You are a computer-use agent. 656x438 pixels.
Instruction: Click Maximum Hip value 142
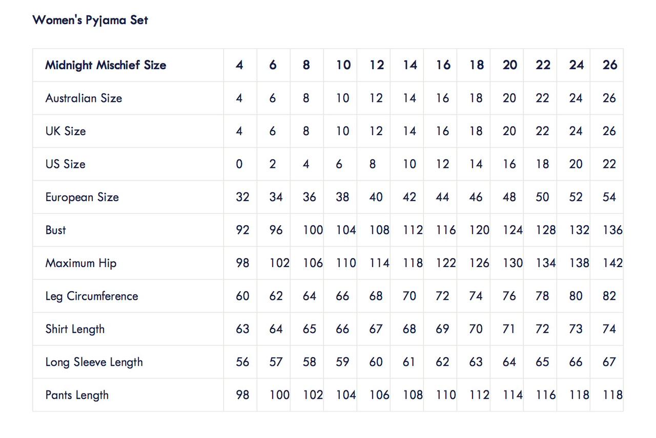[612, 263]
